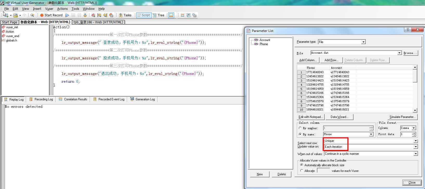
Task: Click Delete parameter button
Action: [x=282, y=174]
